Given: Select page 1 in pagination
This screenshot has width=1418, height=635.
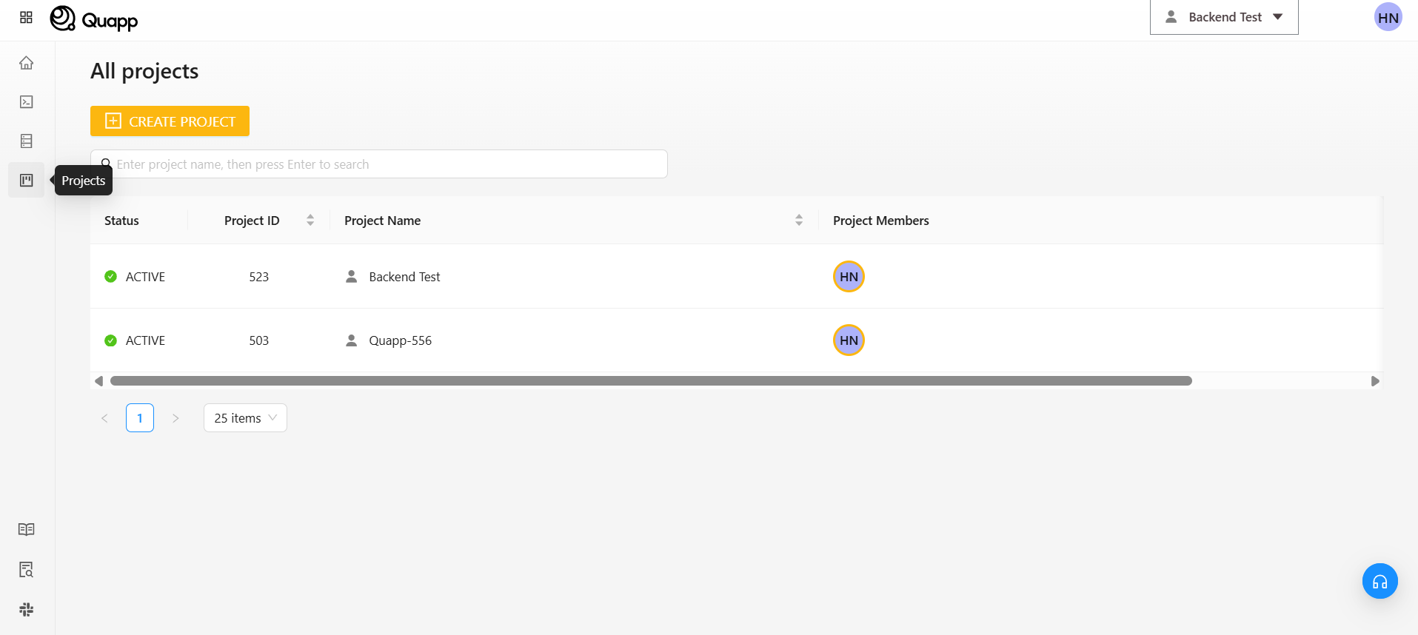Looking at the screenshot, I should click(x=140, y=418).
